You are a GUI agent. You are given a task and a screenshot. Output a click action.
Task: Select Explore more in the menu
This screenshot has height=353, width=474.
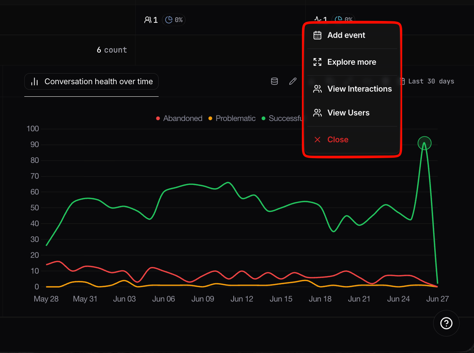pyautogui.click(x=352, y=62)
